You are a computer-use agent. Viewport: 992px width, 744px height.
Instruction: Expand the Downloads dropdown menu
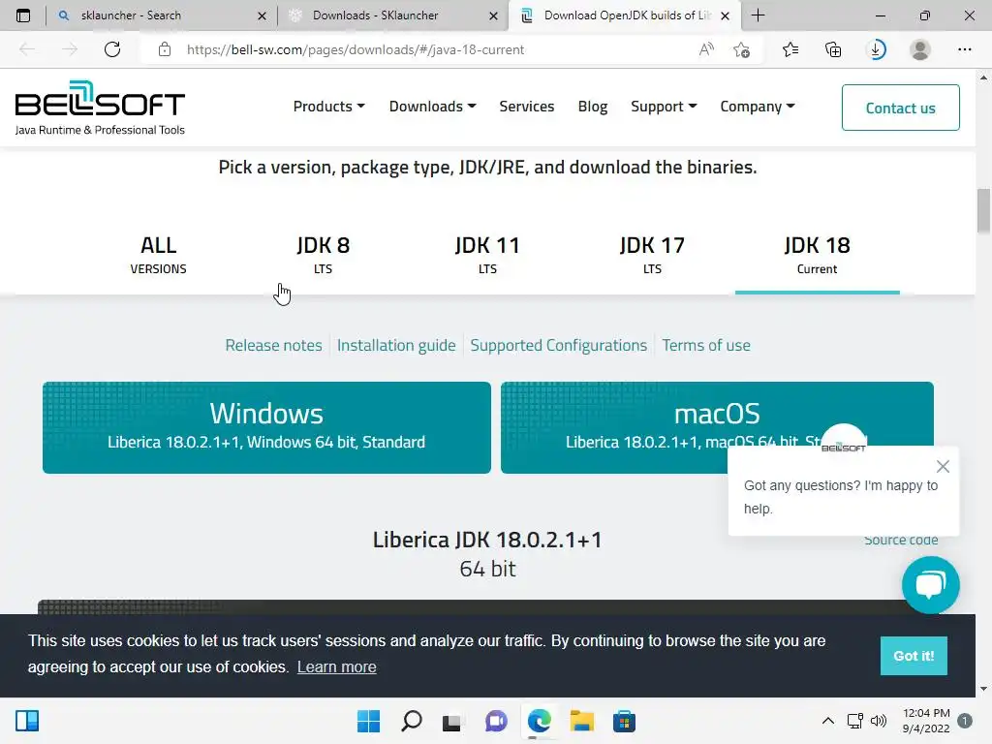point(433,107)
